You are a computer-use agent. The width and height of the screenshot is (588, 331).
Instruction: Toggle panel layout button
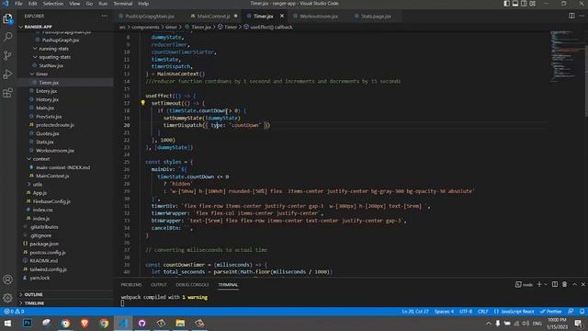pyautogui.click(x=515, y=4)
